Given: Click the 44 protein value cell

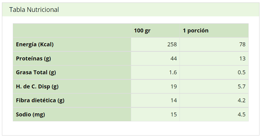Looking at the screenshot, I should (x=173, y=58).
